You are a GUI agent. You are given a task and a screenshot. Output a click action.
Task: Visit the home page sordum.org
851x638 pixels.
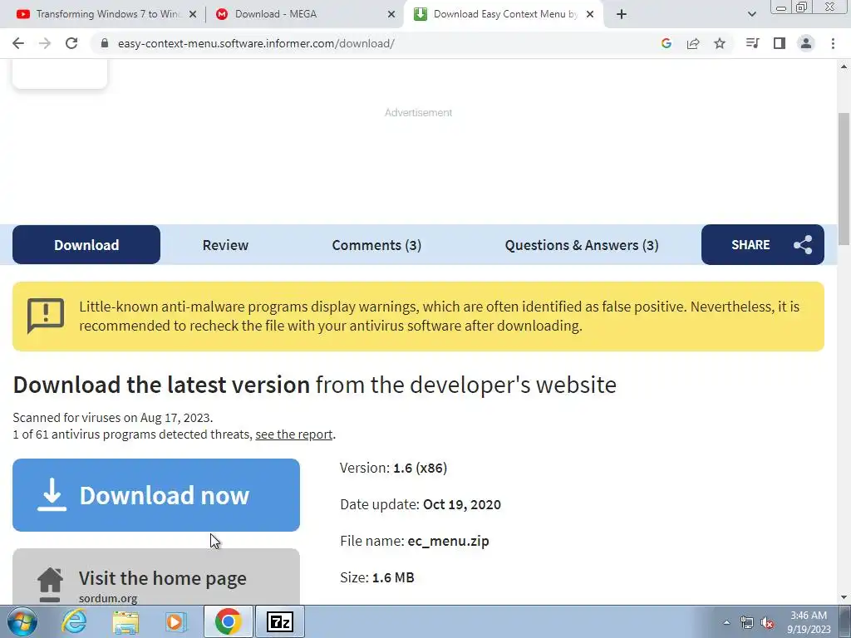coord(156,577)
